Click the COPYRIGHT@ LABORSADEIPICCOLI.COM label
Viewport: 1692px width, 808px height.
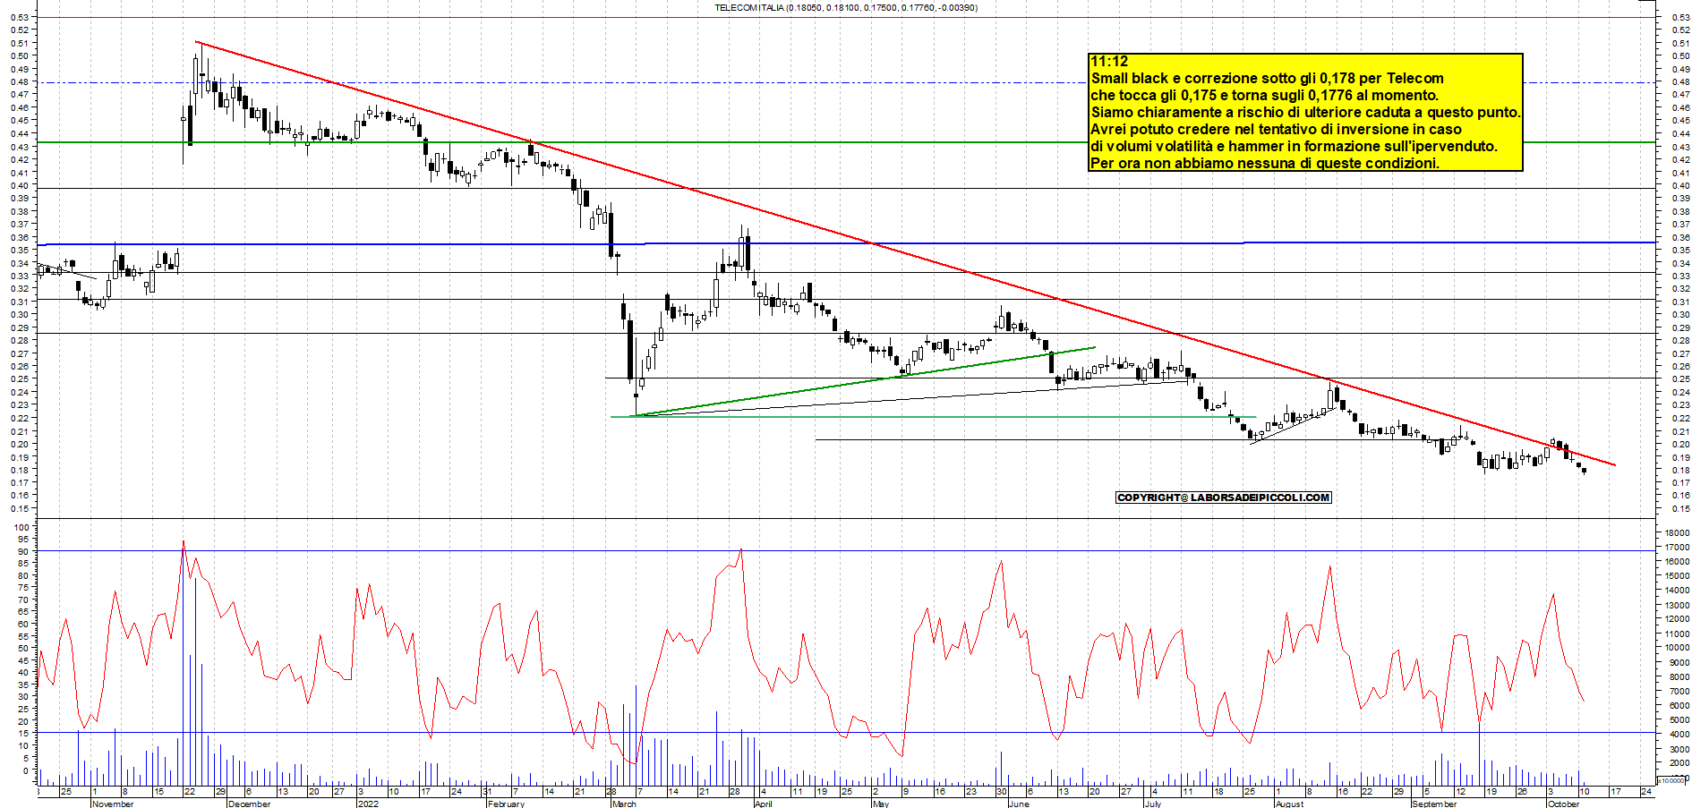[1224, 498]
